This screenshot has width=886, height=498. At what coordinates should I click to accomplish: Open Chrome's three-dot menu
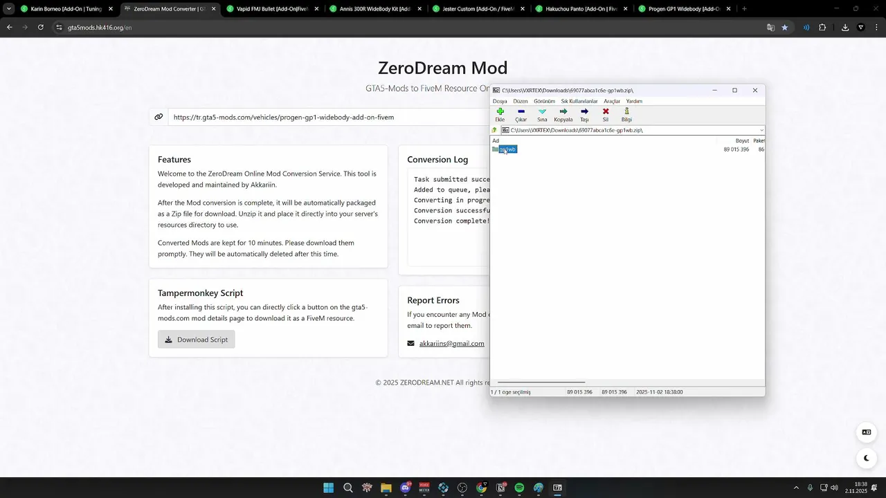(877, 28)
